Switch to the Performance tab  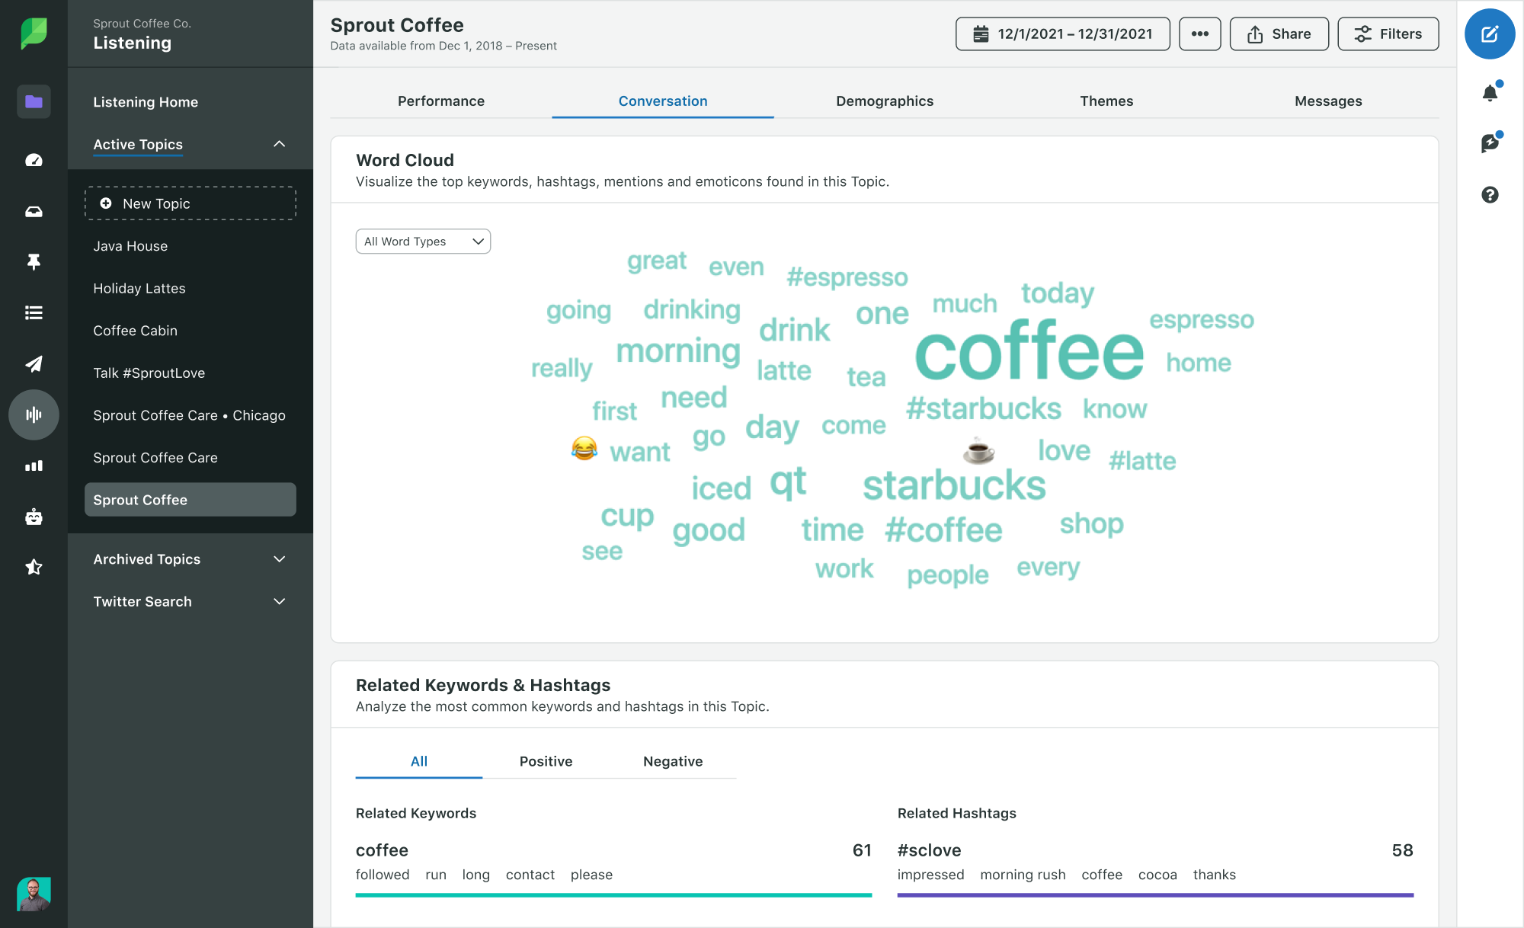441,100
